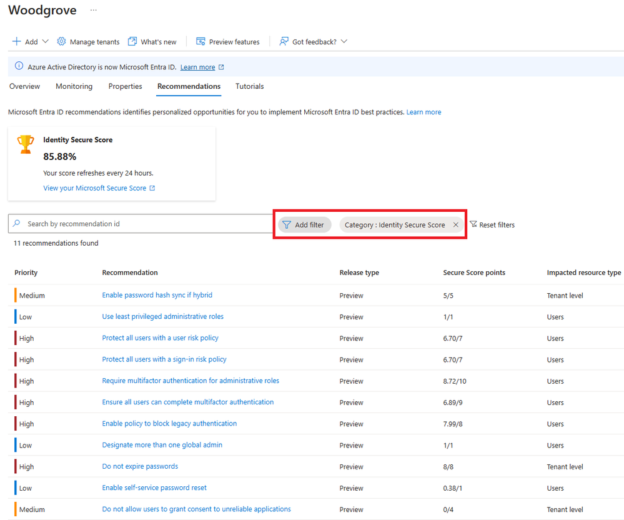Open Use least privileged administrative roles
This screenshot has width=624, height=520.
pyautogui.click(x=163, y=316)
